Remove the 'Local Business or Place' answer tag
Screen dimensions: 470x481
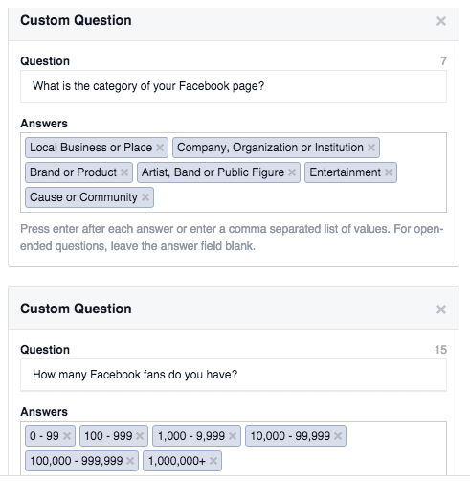[160, 148]
